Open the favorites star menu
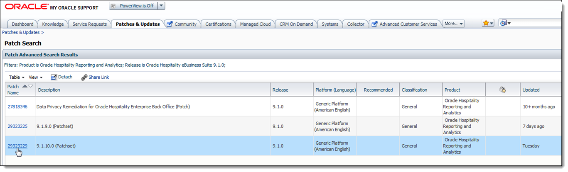The width and height of the screenshot is (568, 172). [x=488, y=23]
